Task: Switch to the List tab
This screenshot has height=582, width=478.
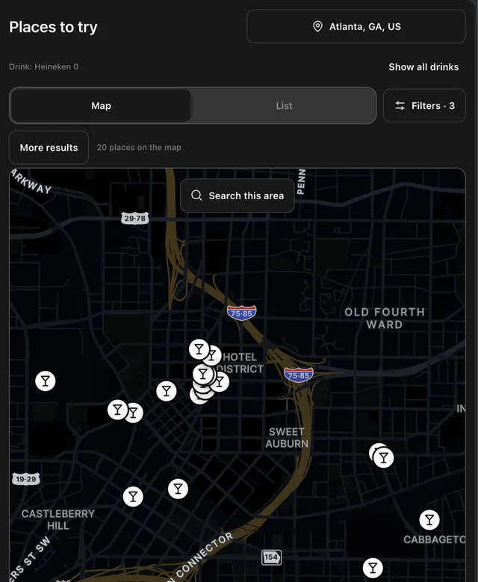Action: pyautogui.click(x=284, y=106)
